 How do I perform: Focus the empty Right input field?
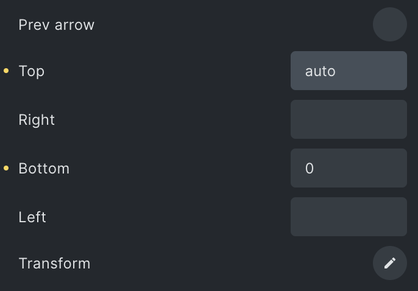click(x=349, y=119)
